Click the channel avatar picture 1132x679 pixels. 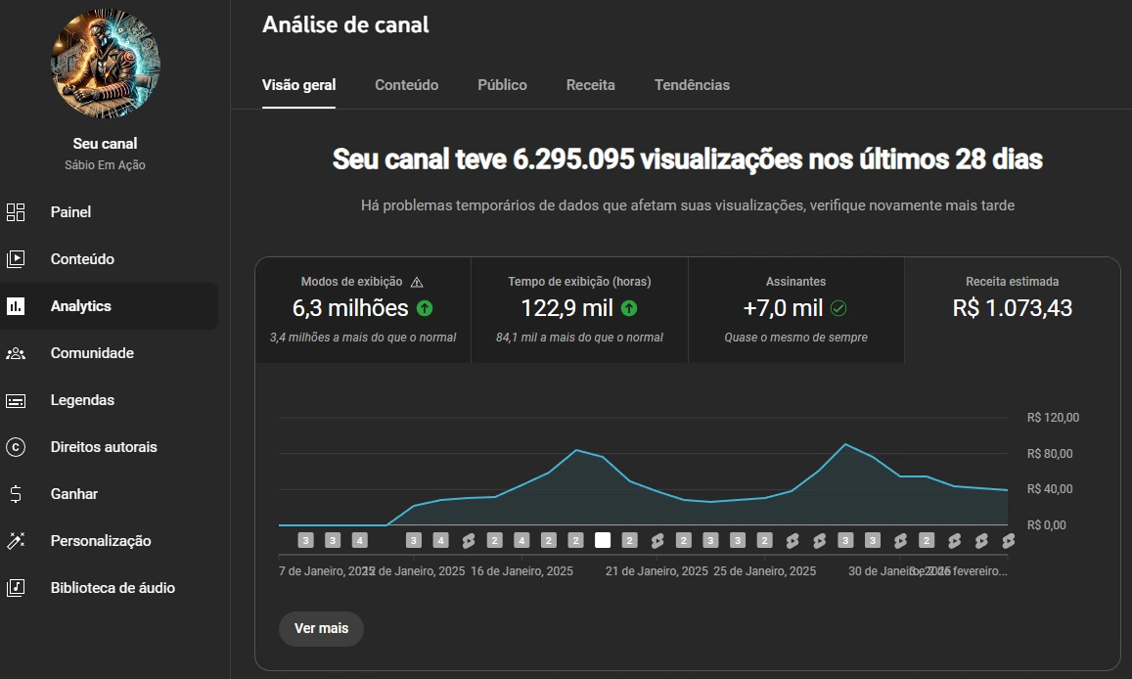click(x=105, y=64)
